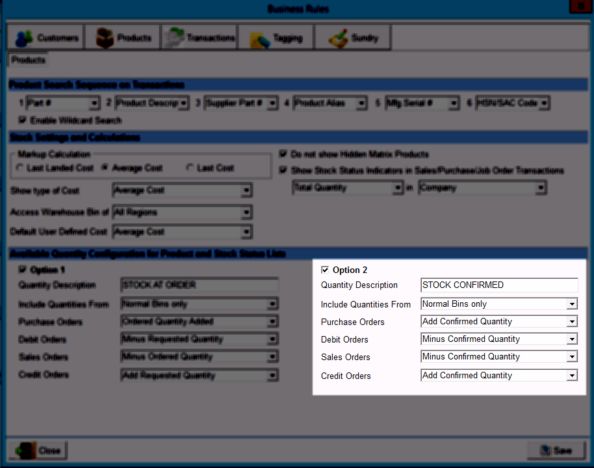Open the Sundry tab
Viewport: 594px width, 468px height.
(353, 38)
